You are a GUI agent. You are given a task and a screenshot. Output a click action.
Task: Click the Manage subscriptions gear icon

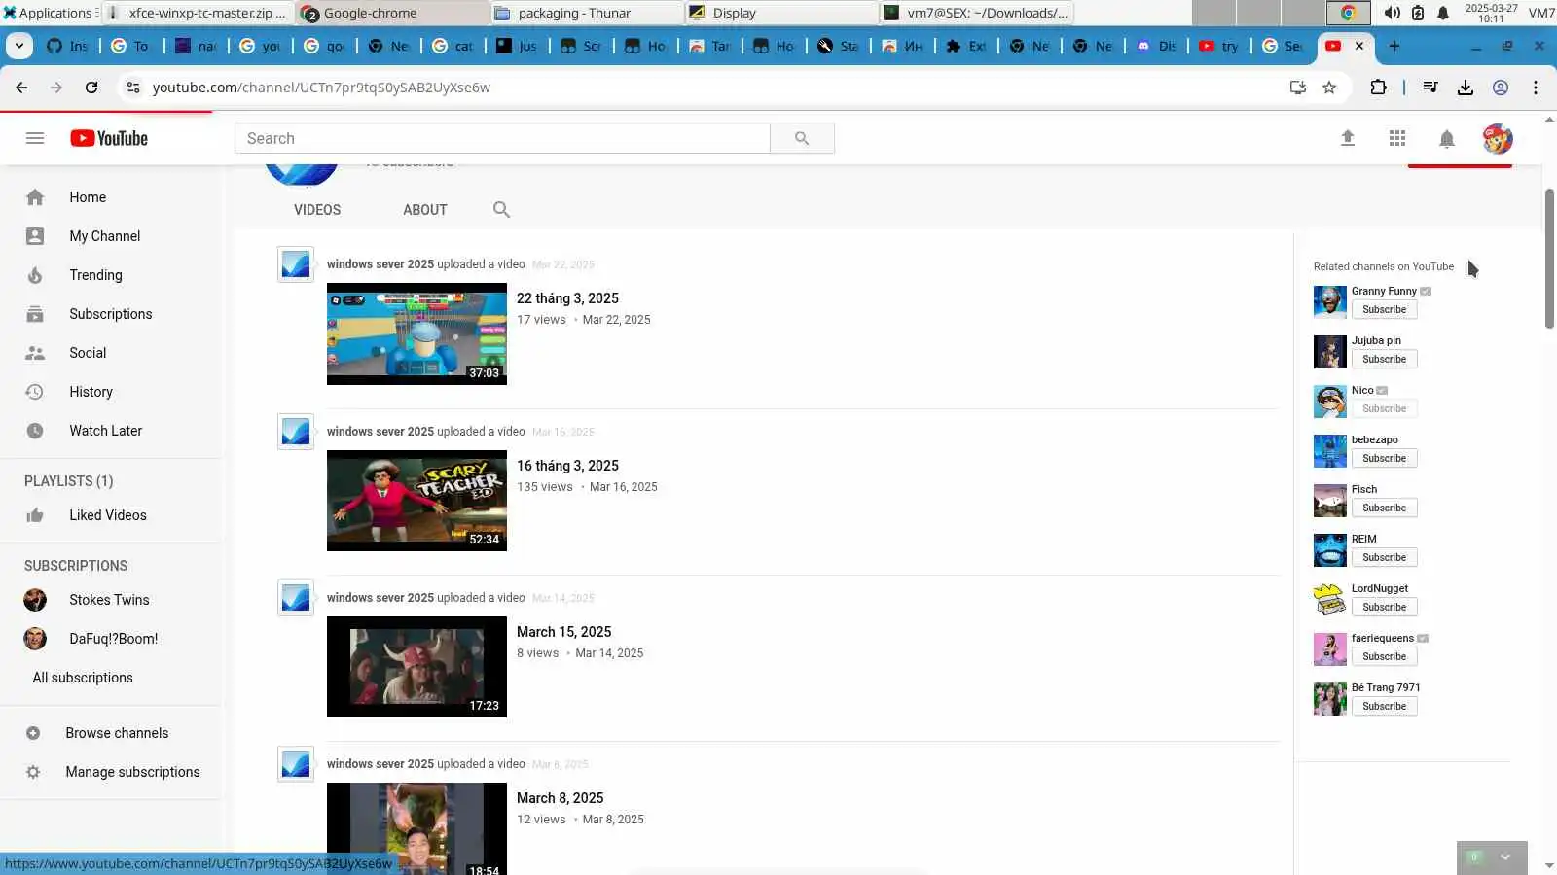(33, 772)
